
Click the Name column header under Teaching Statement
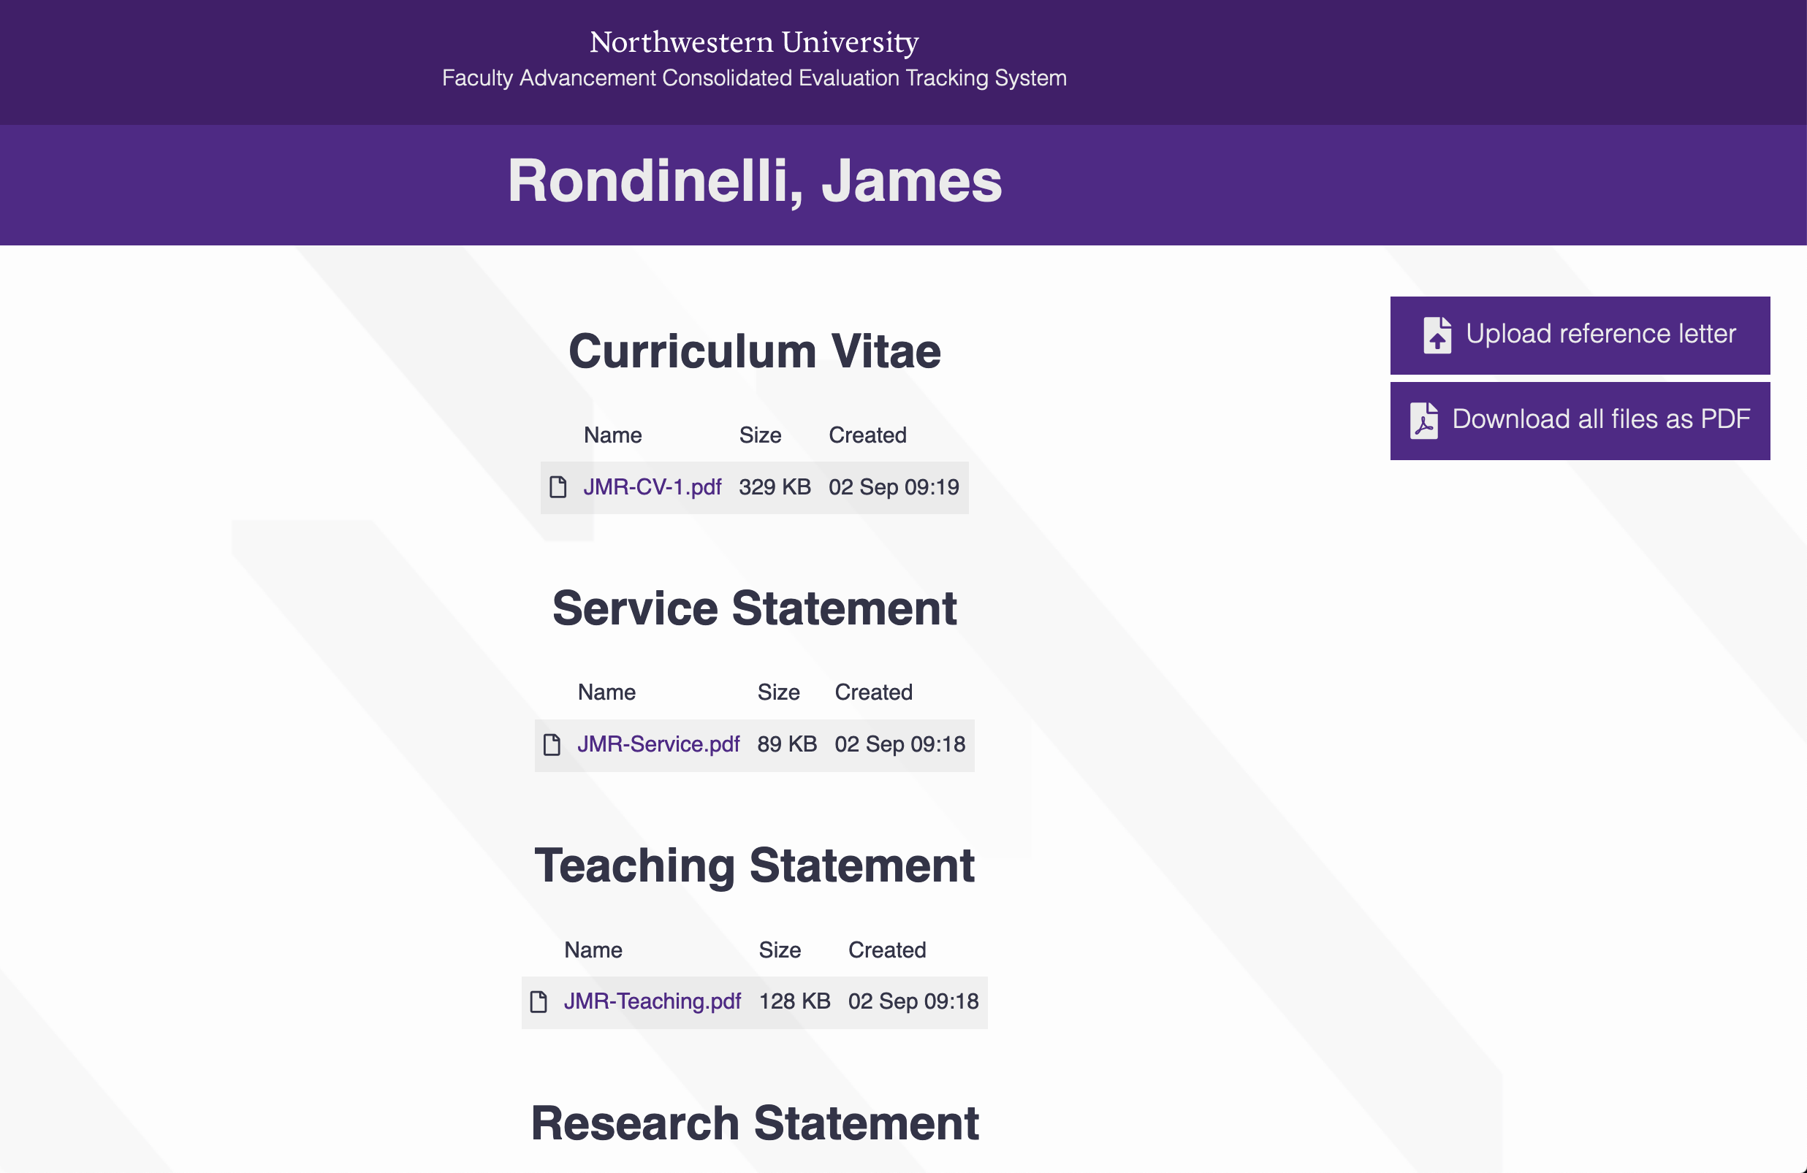tap(593, 950)
